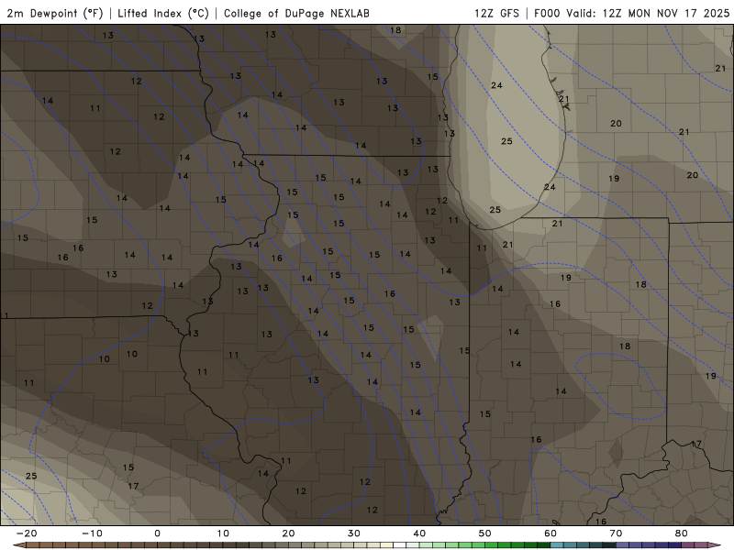The height and width of the screenshot is (550, 734).
Task: Click the "80" label on the color scale
Action: click(682, 533)
